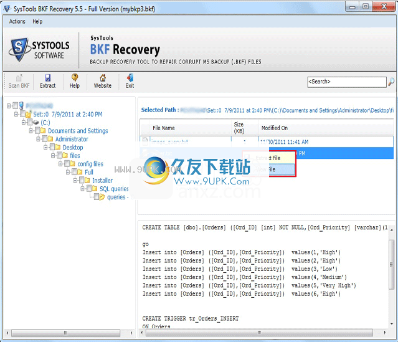The height and width of the screenshot is (342, 398).
Task: Open the Actions menu
Action: click(17, 22)
